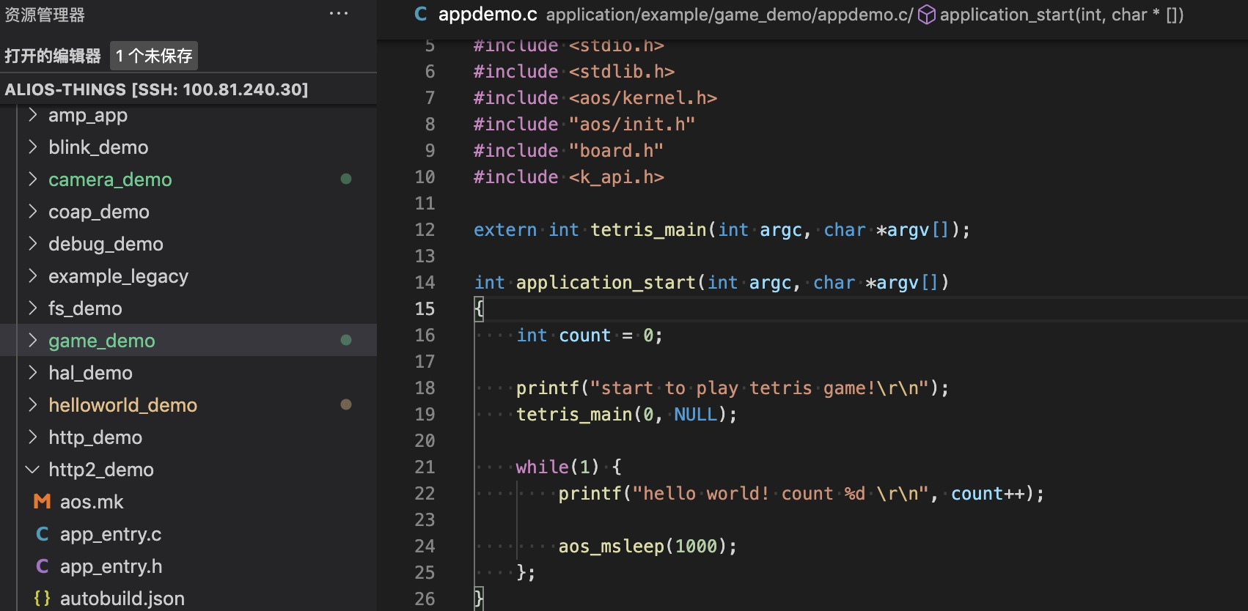
Task: Click count++ in the printf call
Action: (988, 494)
